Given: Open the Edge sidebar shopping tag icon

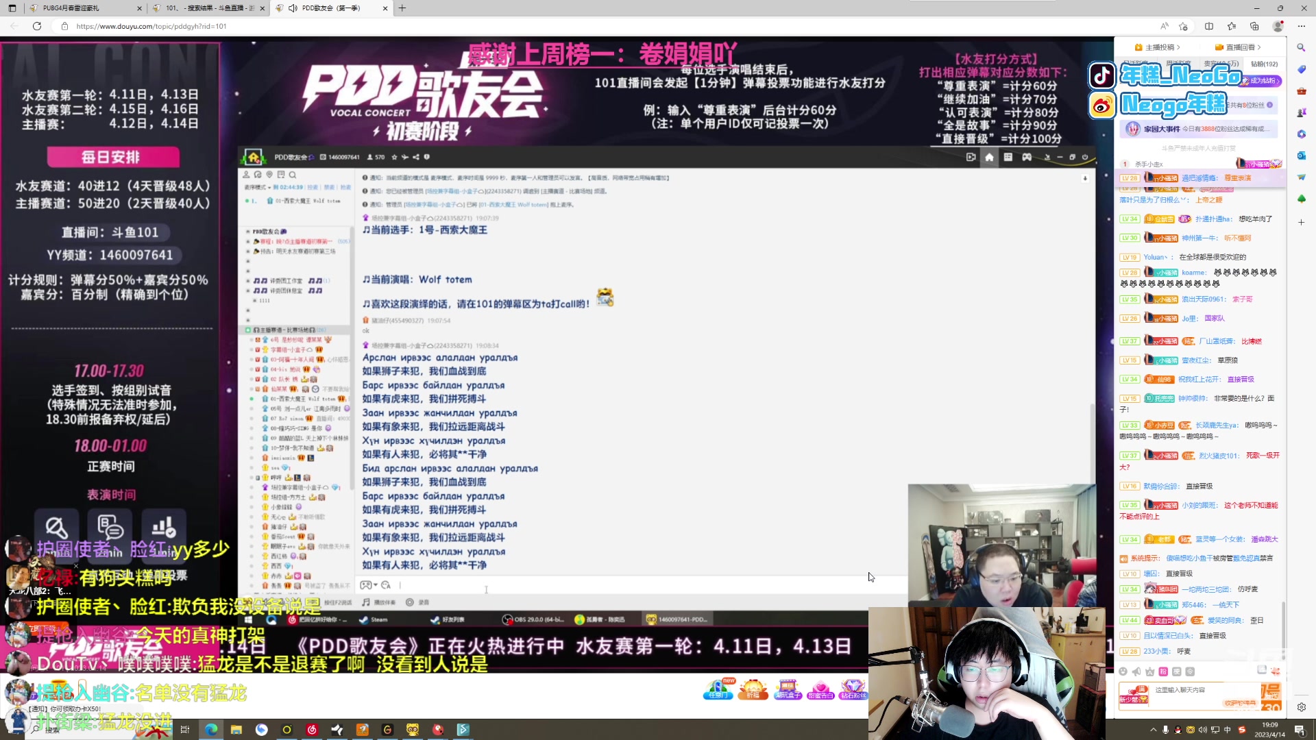Looking at the screenshot, I should (1301, 69).
